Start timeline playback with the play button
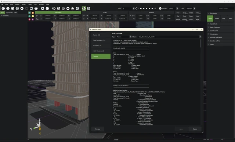This screenshot has width=235, height=142. pyautogui.click(x=147, y=8)
